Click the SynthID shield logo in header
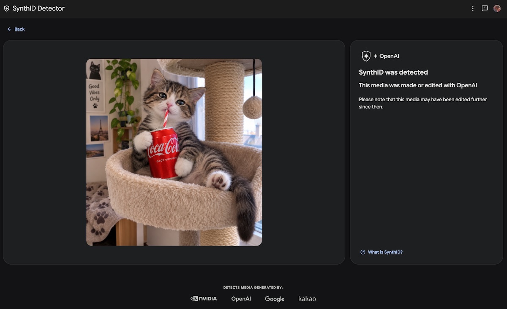Screen dimensions: 507x309 (x=6, y=8)
